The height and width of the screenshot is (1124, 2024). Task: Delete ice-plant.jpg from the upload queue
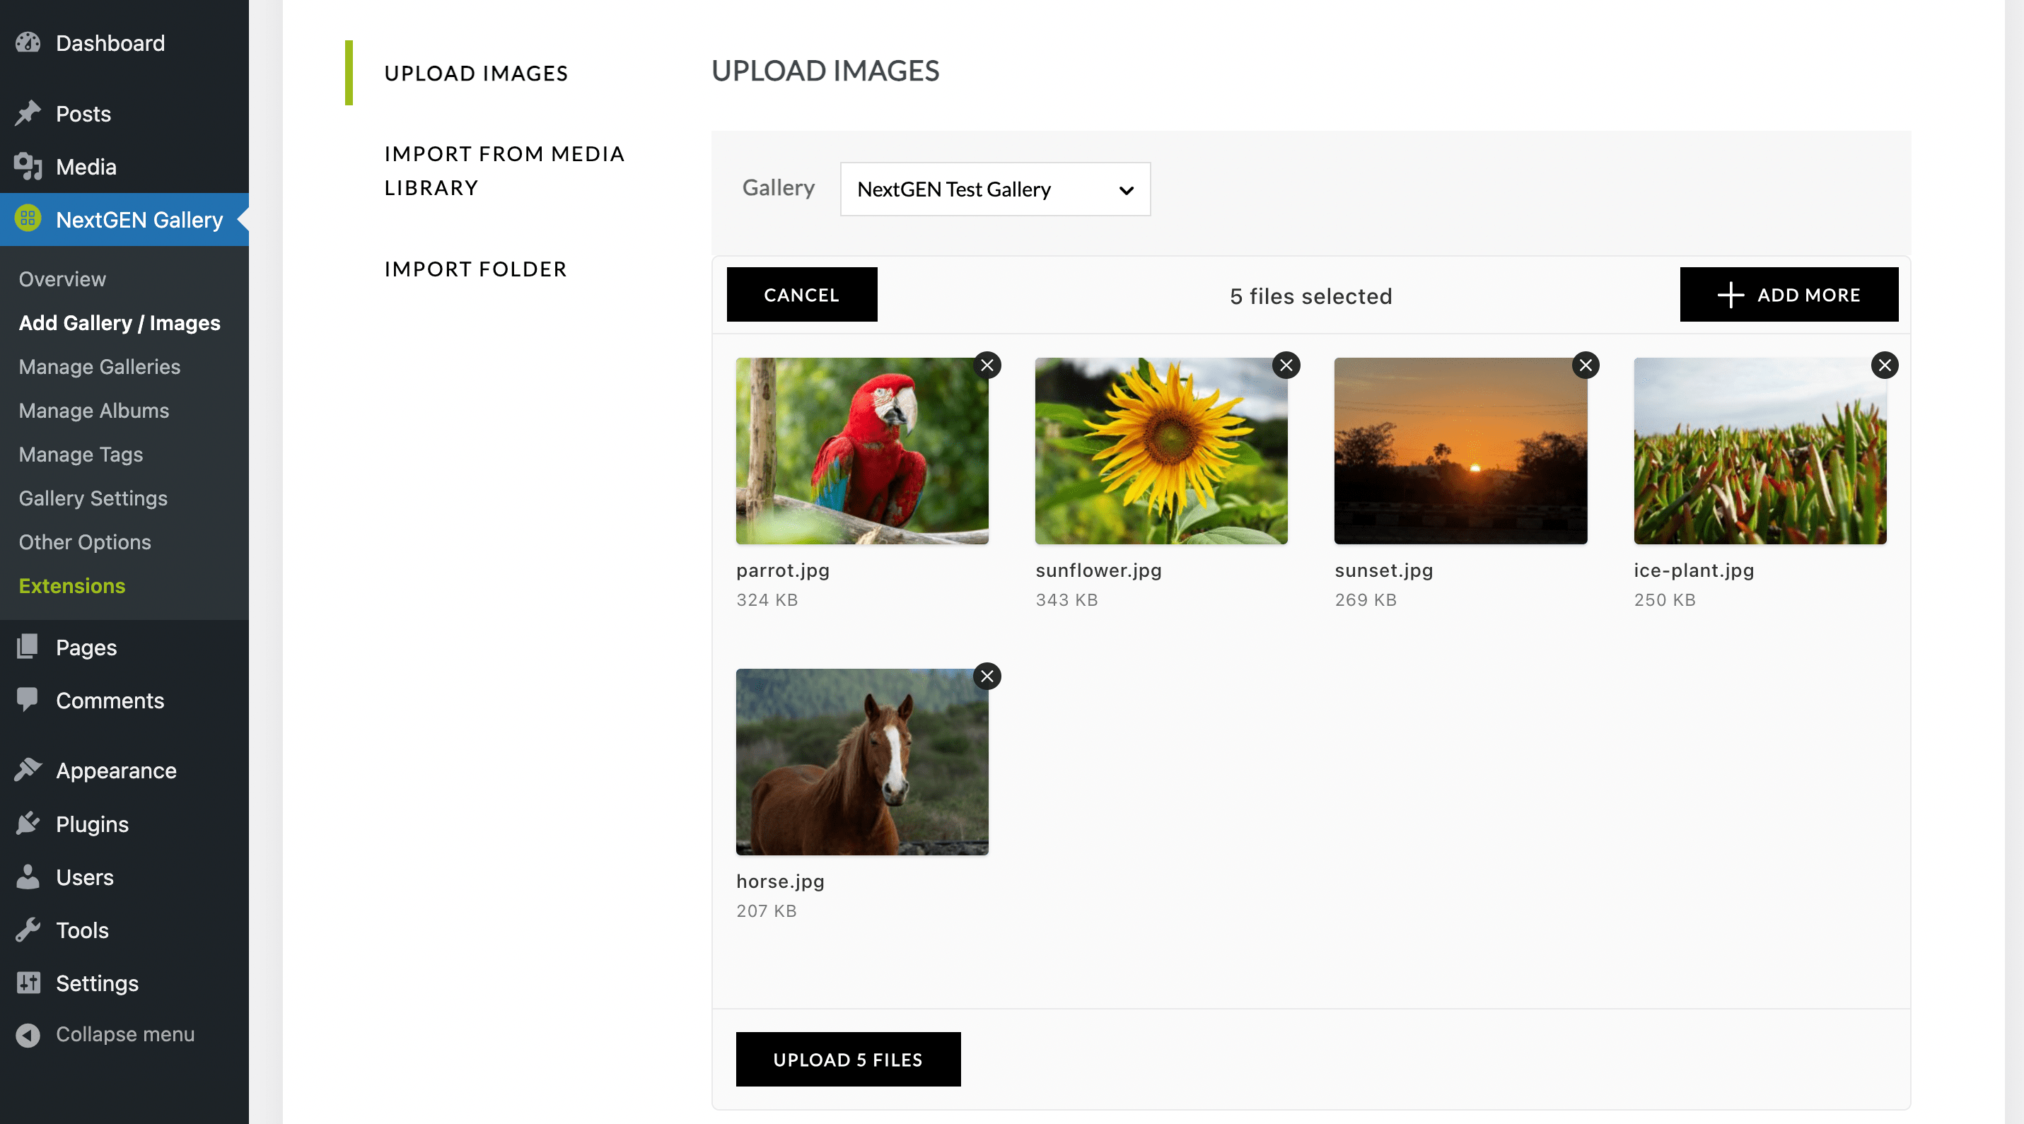pyautogui.click(x=1884, y=365)
